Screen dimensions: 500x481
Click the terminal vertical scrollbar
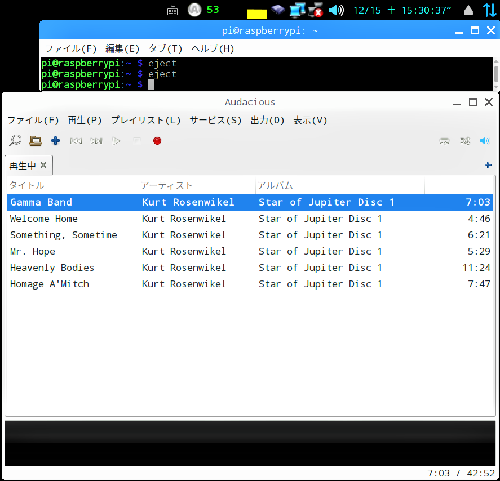point(496,74)
